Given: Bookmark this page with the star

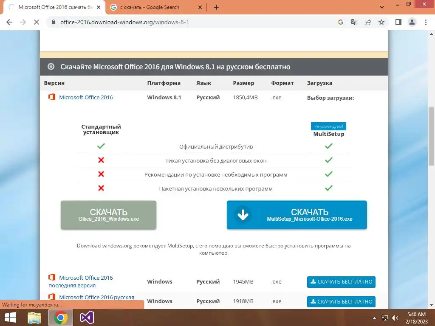Looking at the screenshot, I should (x=381, y=22).
